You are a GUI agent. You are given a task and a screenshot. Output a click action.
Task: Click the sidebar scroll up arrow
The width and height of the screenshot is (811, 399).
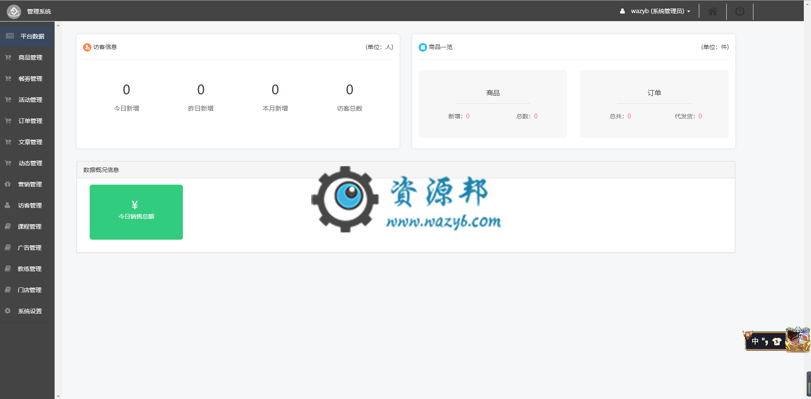[x=58, y=25]
